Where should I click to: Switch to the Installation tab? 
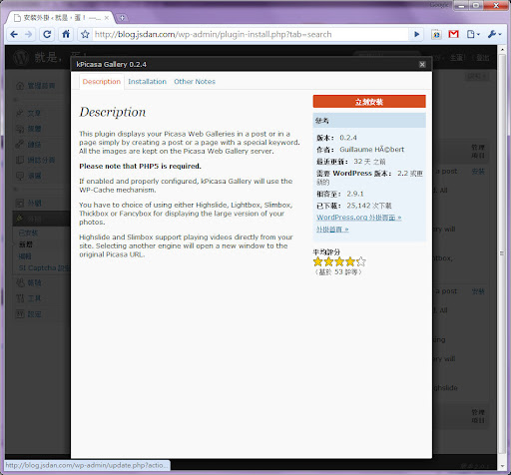pos(147,82)
